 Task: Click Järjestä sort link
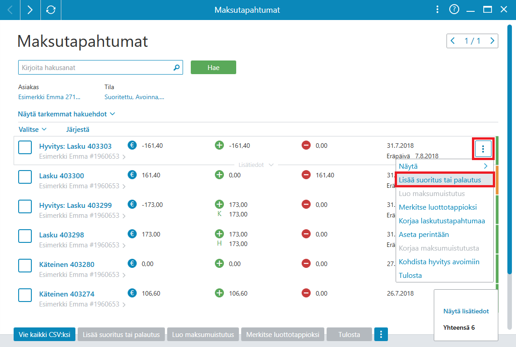pyautogui.click(x=78, y=130)
